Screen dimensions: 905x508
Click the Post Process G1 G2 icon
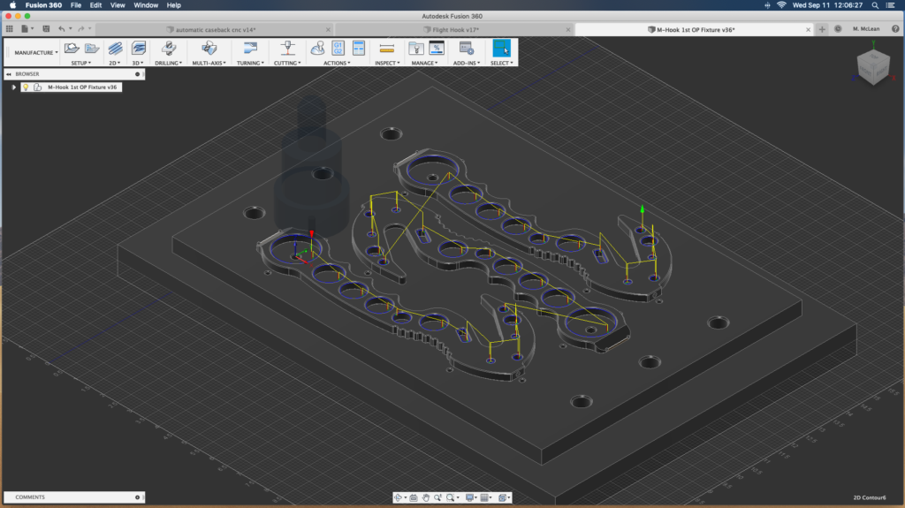tap(338, 49)
